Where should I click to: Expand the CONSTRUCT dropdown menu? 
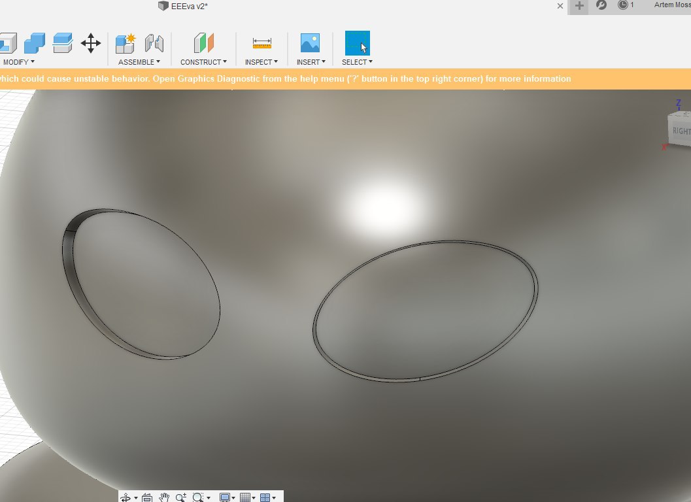point(203,62)
